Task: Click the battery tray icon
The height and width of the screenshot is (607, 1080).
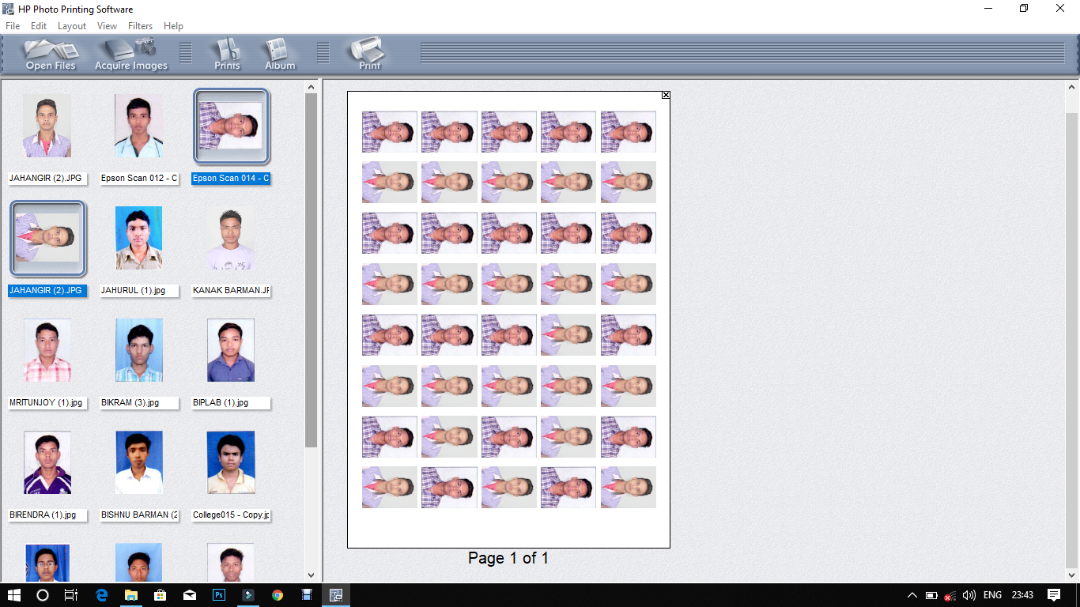Action: (931, 595)
